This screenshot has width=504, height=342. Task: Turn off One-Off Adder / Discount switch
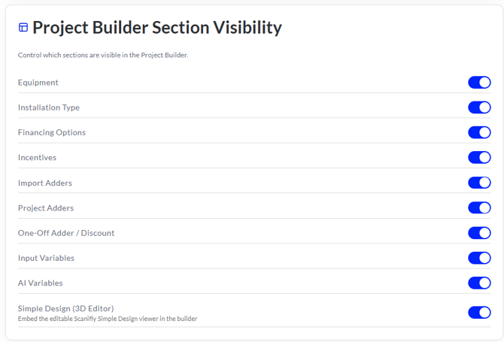click(x=479, y=233)
